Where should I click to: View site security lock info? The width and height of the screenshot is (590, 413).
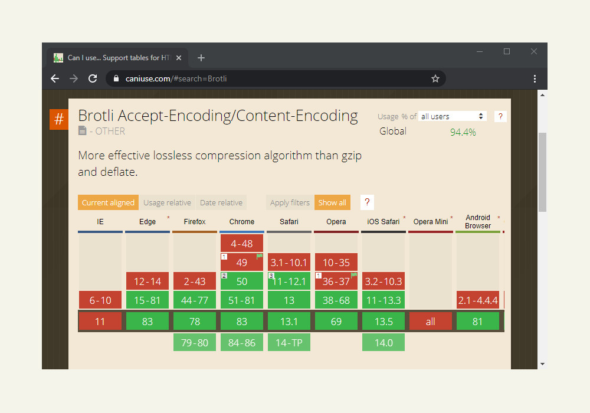(x=116, y=78)
